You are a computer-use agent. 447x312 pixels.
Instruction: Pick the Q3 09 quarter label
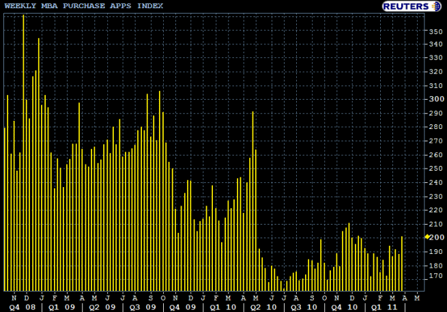coord(141,307)
